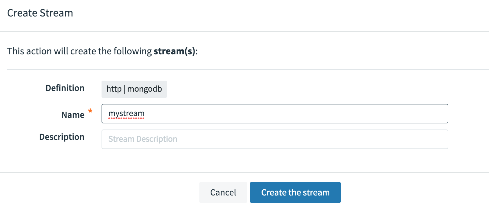This screenshot has height=208, width=489.
Task: Click the word http in the definition
Action: [x=114, y=89]
